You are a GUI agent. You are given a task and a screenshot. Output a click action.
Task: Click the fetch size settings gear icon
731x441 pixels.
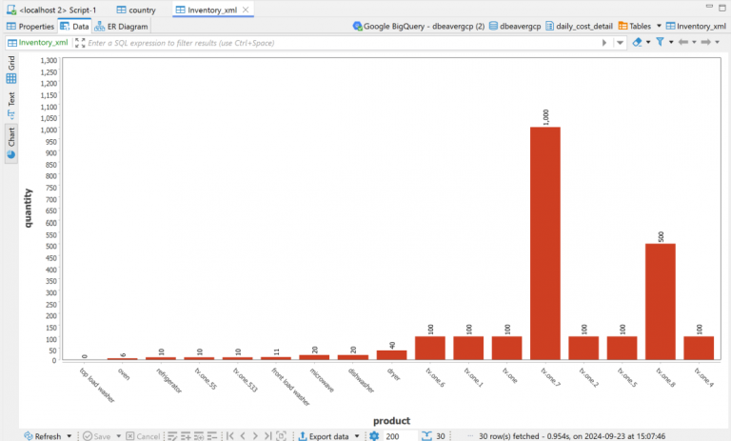[x=374, y=435]
